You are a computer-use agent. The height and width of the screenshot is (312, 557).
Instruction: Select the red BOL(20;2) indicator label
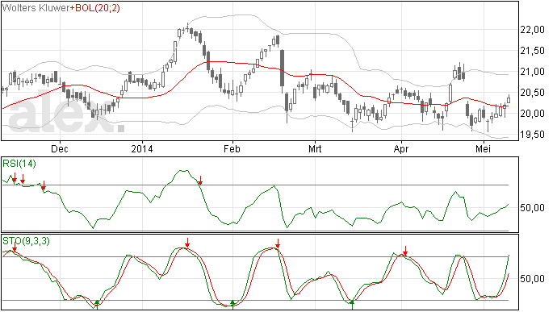94,8
